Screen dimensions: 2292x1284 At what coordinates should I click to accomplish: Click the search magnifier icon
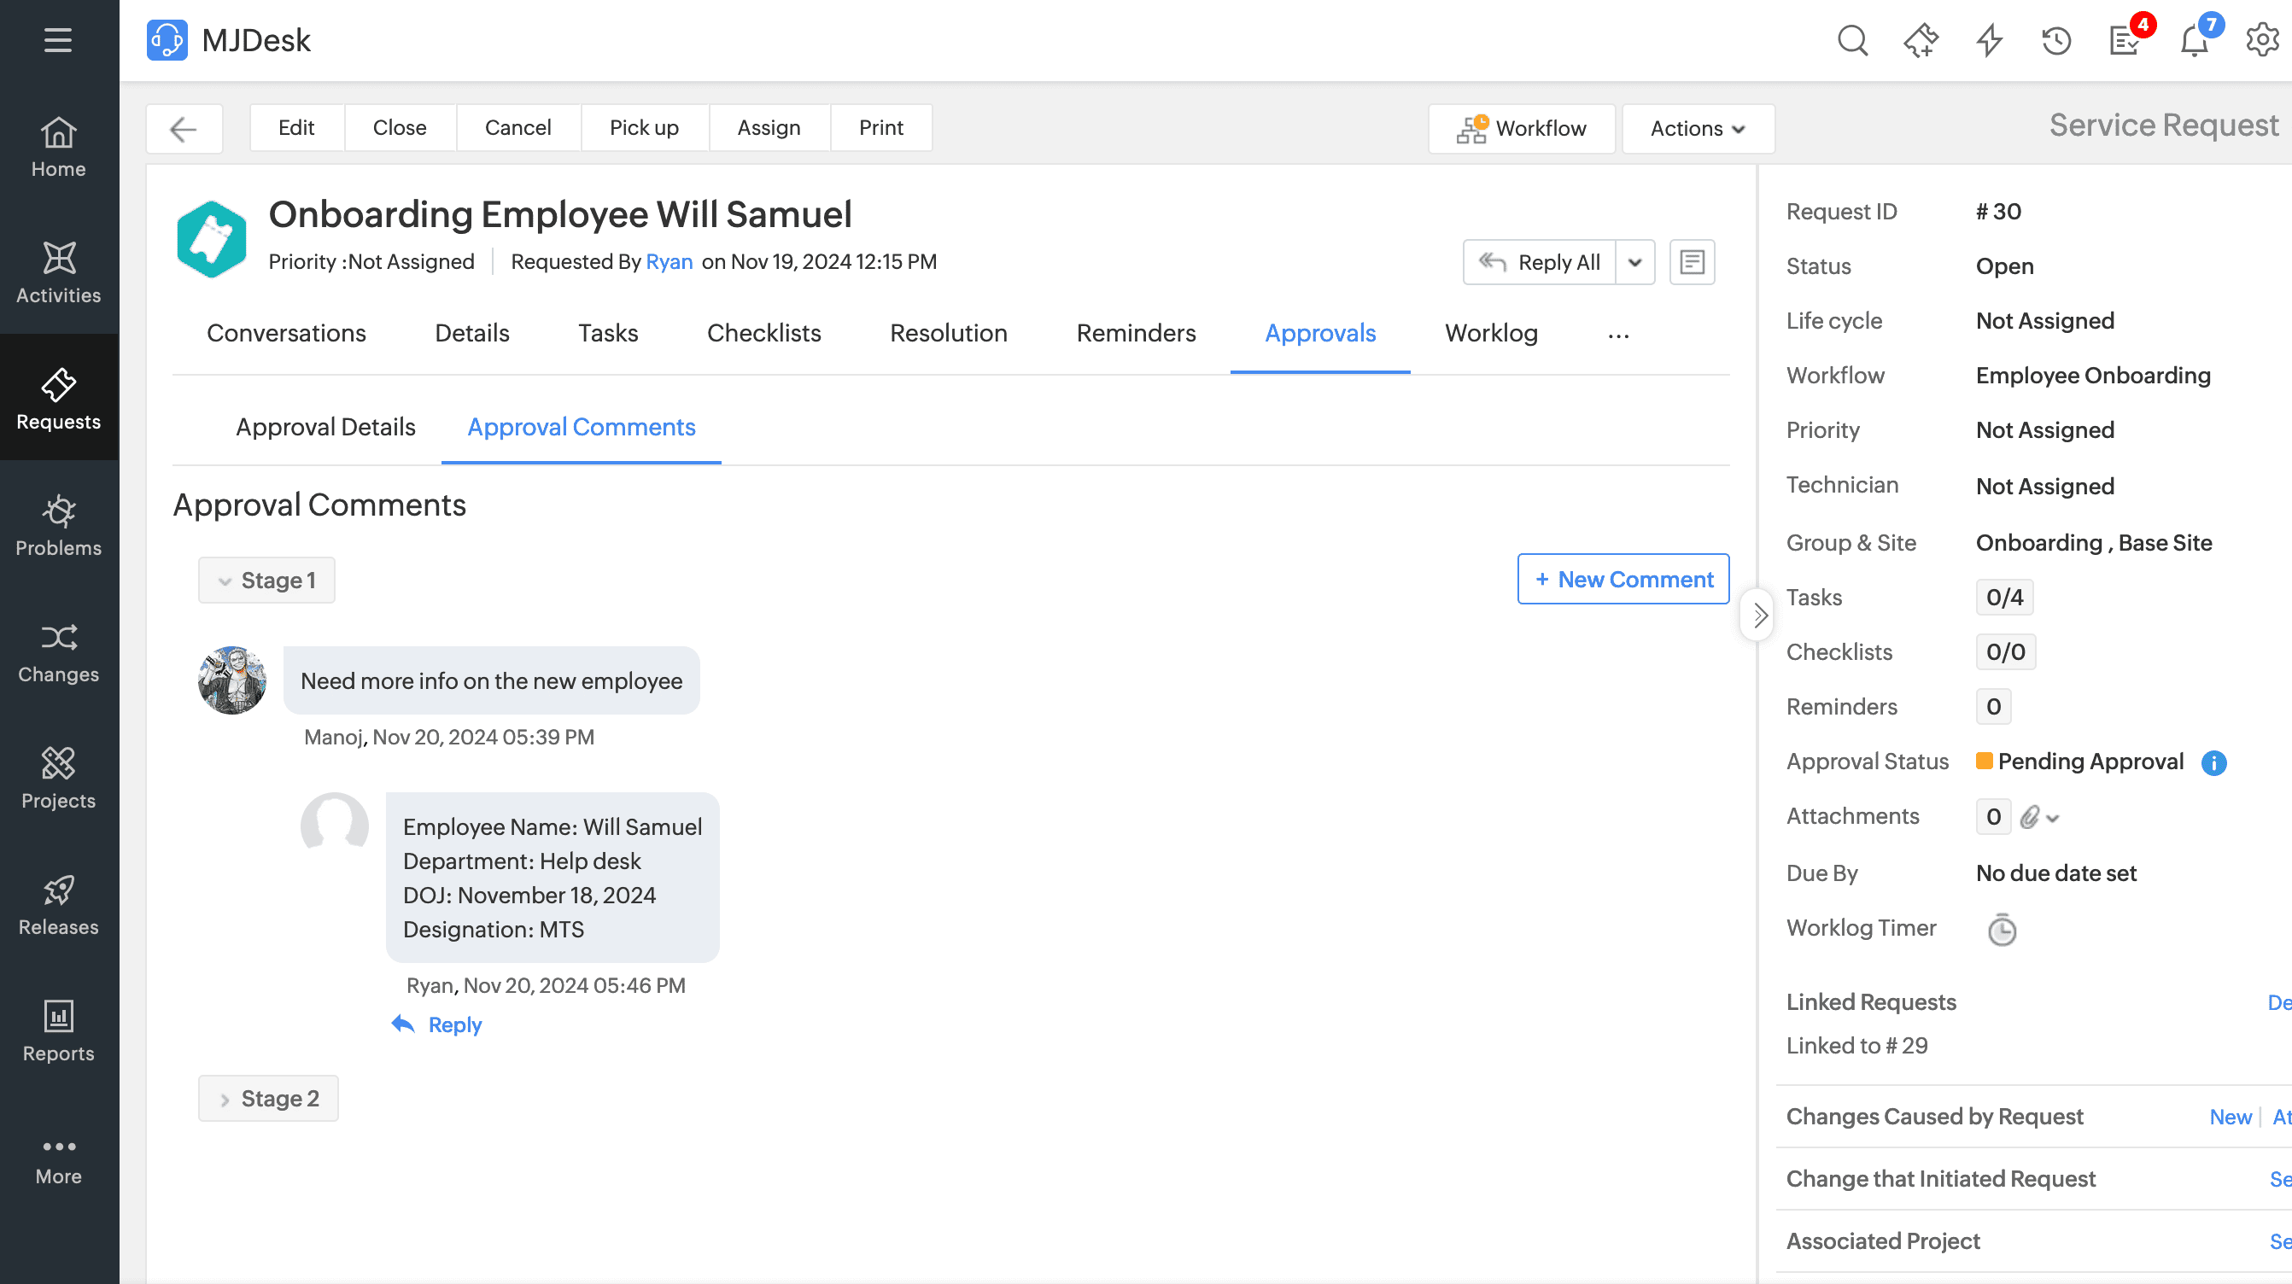coord(1852,41)
